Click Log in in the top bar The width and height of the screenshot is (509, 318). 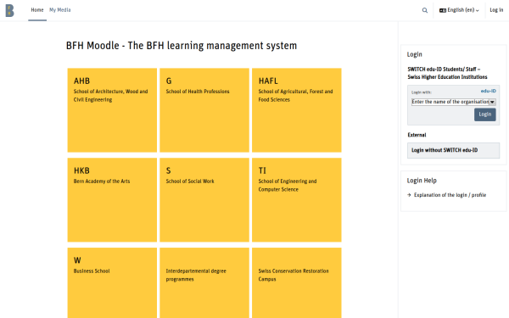pyautogui.click(x=496, y=10)
